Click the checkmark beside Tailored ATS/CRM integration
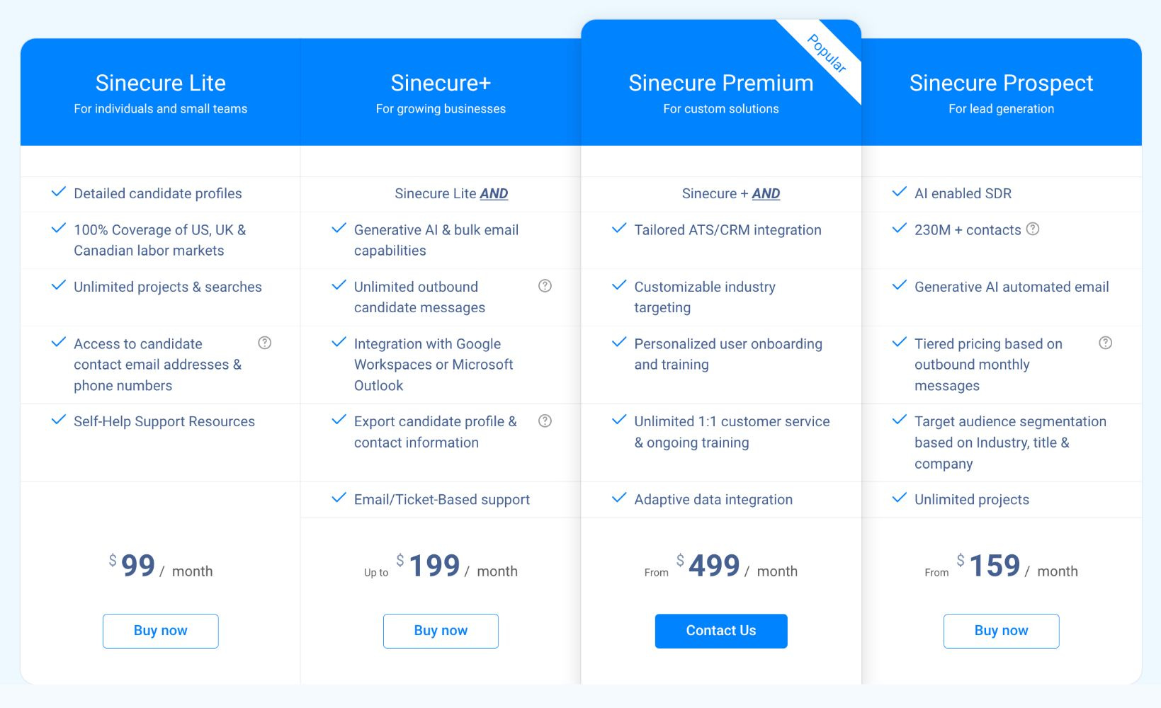The image size is (1161, 708). (x=618, y=229)
